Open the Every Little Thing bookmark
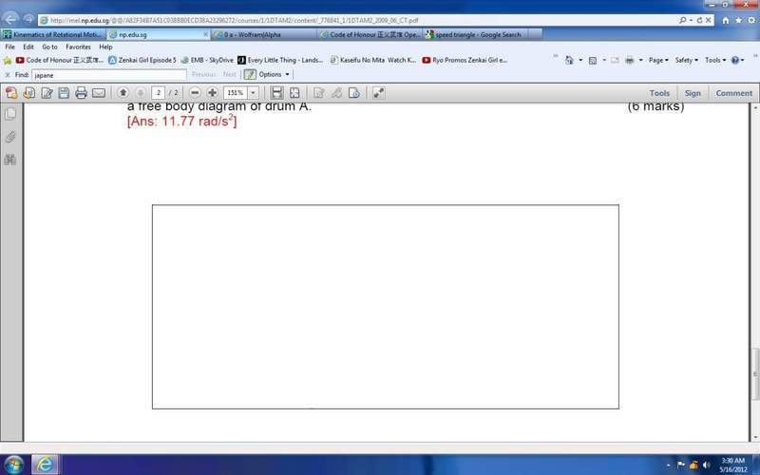Screen dimensions: 760x475 280,60
